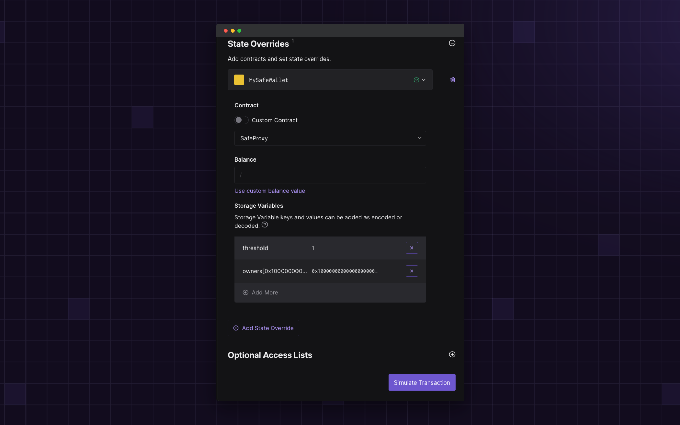Click the owners storage value field
The image size is (680, 425).
point(344,271)
